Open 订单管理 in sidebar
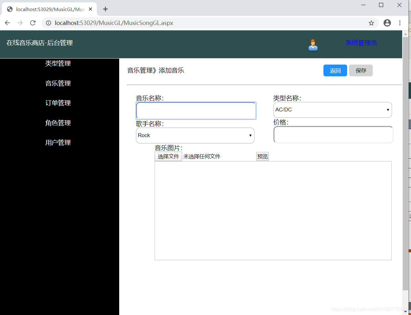Screen dimensions: 411x315 tap(58, 103)
